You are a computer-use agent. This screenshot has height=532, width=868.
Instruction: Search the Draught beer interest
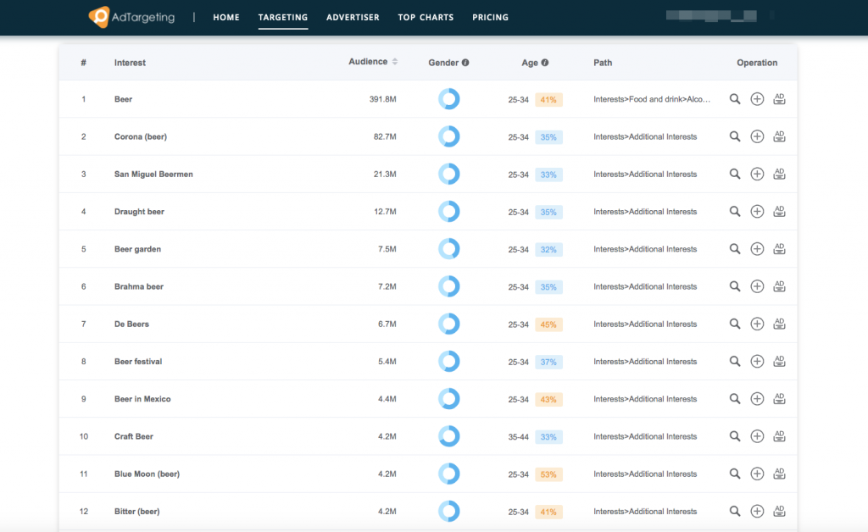[735, 212]
